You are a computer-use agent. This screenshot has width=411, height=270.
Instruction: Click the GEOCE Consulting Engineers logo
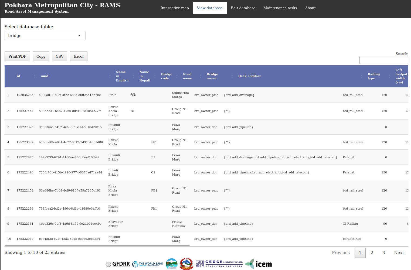(219, 264)
